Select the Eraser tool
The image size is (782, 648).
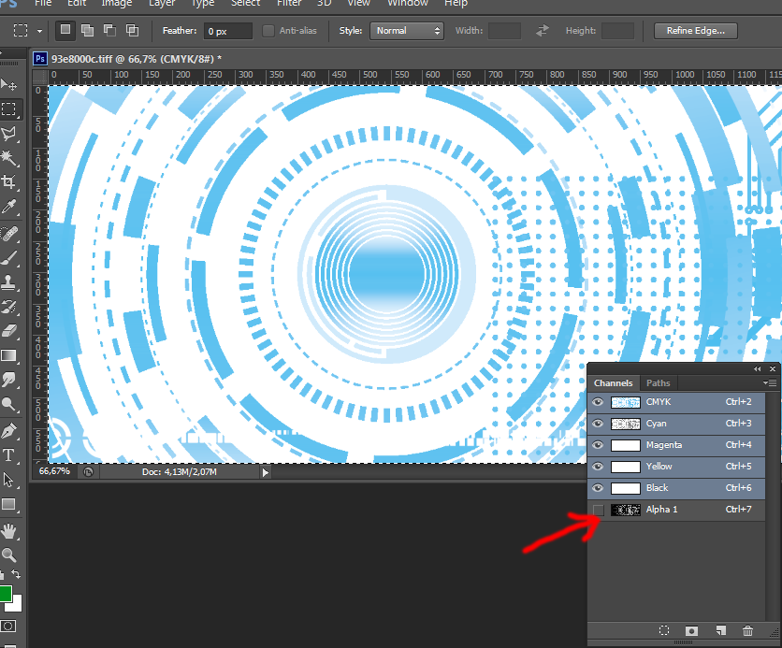[x=9, y=331]
